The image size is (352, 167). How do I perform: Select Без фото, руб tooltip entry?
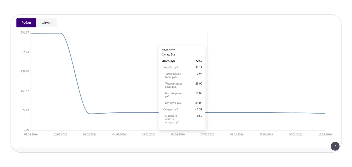(x=173, y=103)
